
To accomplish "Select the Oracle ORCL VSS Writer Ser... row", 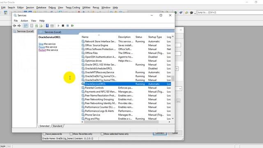I will pos(126,65).
